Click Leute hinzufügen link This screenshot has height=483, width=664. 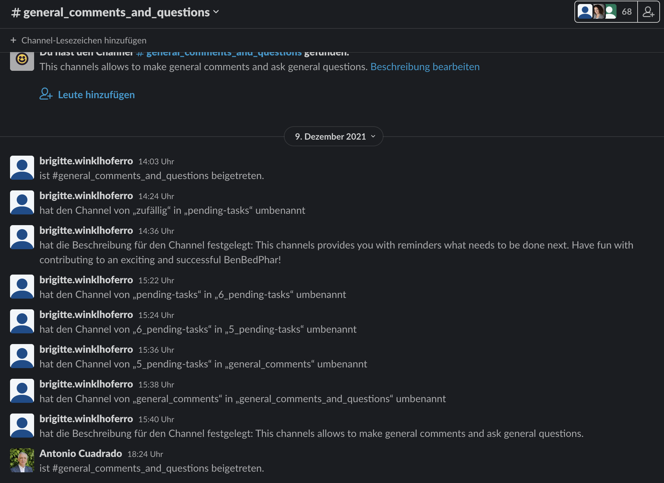pos(96,95)
